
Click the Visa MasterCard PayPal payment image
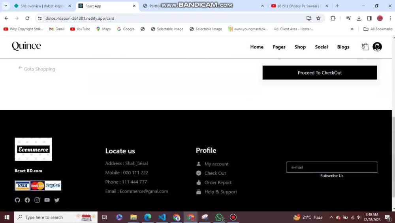pyautogui.click(x=38, y=186)
